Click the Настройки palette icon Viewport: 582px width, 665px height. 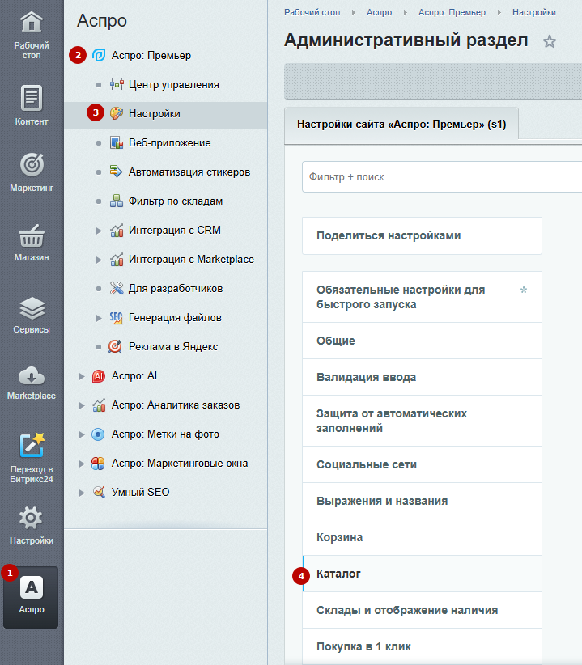(117, 113)
